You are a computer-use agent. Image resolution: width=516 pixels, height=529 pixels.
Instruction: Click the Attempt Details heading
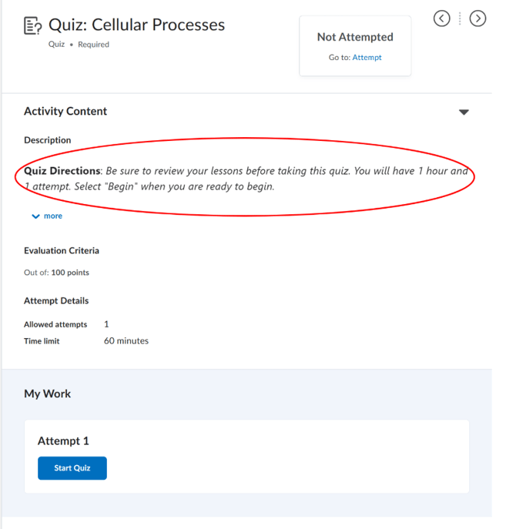pos(56,300)
